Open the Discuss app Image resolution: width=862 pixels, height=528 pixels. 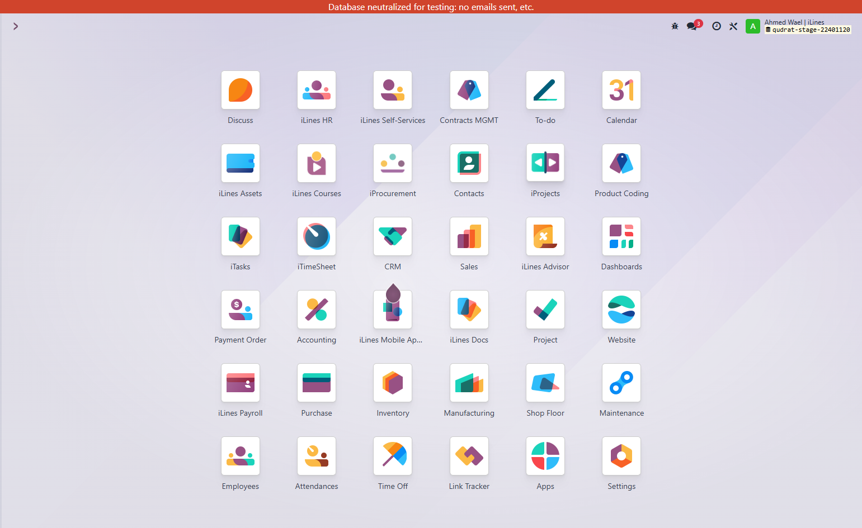241,90
